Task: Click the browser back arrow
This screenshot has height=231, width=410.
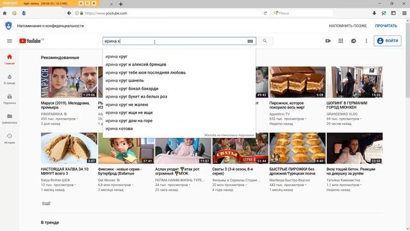Action: pos(69,13)
